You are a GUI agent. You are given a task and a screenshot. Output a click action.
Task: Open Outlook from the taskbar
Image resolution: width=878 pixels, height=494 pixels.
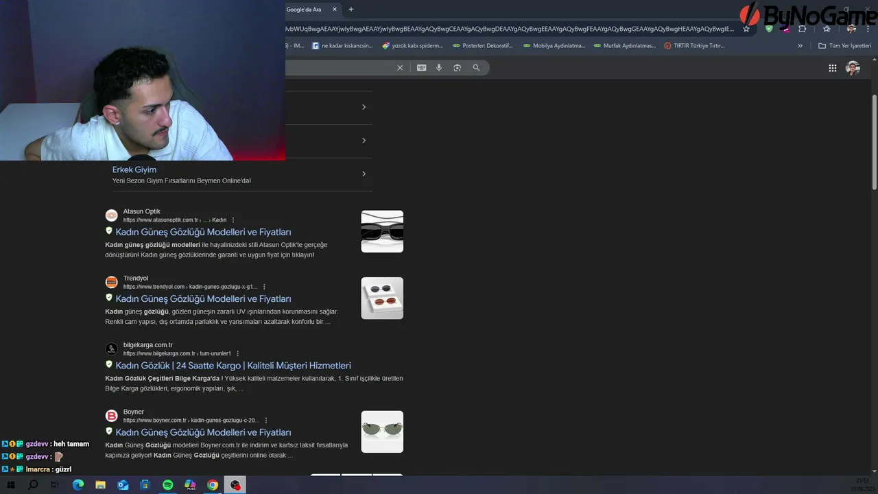123,485
